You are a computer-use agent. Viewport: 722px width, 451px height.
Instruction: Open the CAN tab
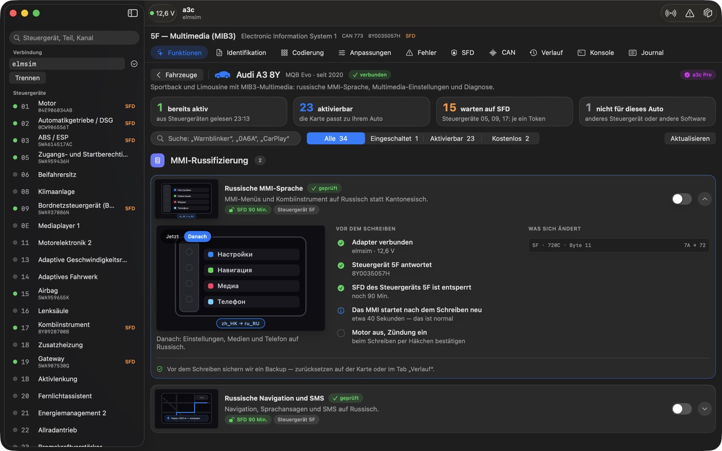click(x=502, y=53)
